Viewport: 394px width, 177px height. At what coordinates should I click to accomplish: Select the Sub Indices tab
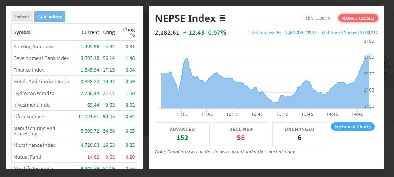click(x=50, y=17)
